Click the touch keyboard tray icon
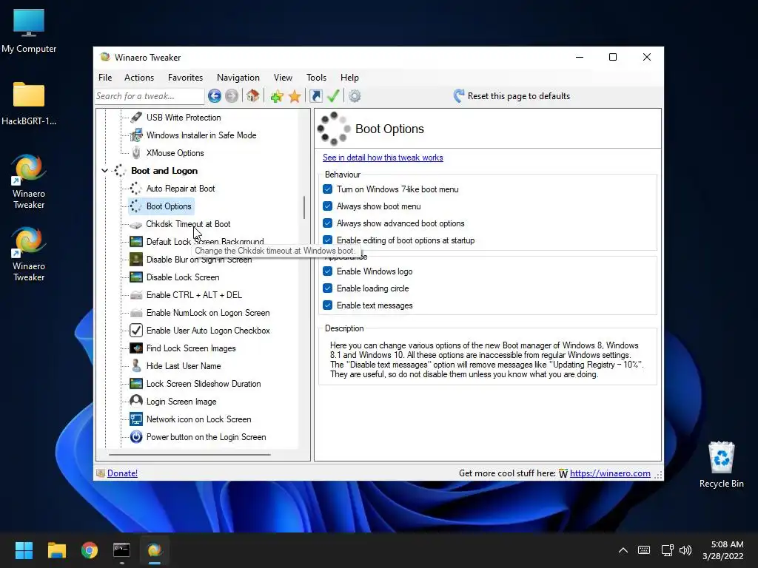The image size is (758, 568). coord(644,550)
